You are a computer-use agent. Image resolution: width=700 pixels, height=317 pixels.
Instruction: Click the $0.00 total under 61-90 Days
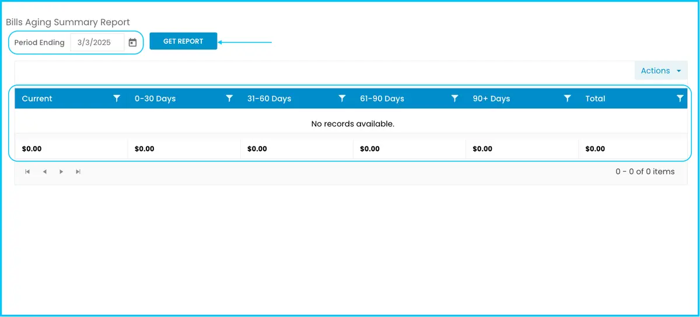click(x=370, y=149)
